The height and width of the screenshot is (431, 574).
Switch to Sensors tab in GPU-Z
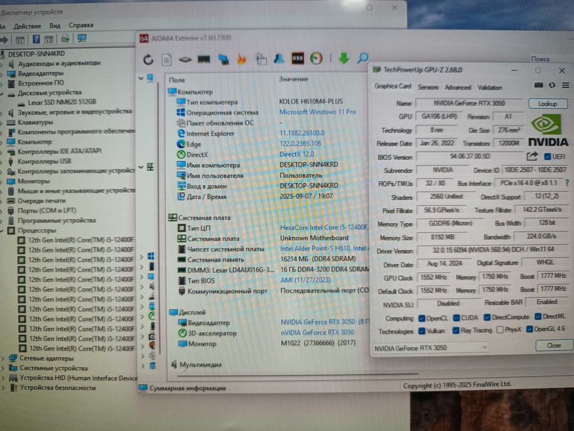point(428,87)
